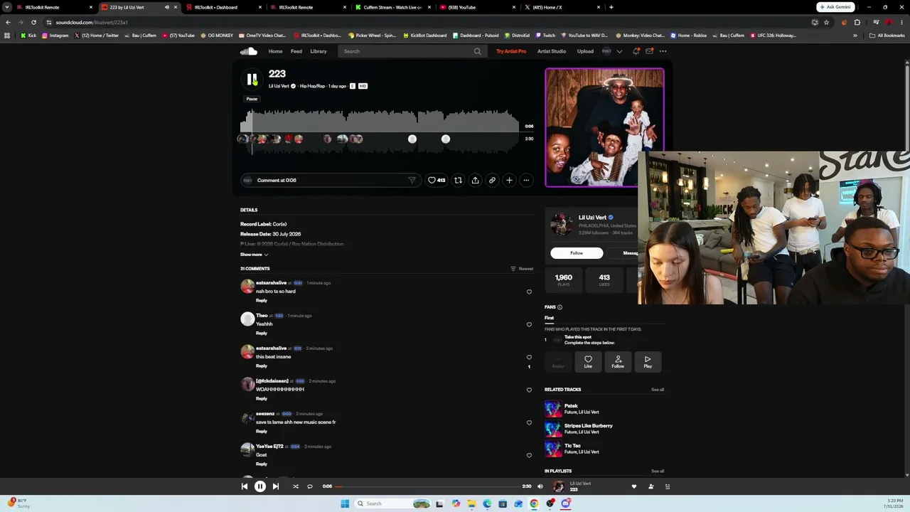
Task: Open Library in SoundCloud navigation
Action: (x=318, y=51)
